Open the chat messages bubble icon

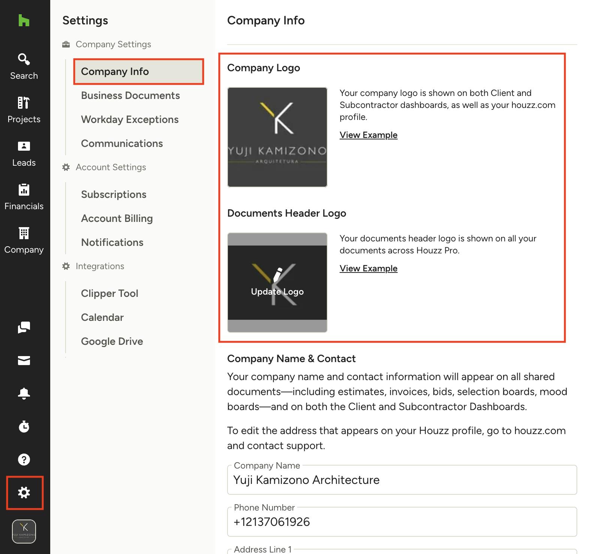pos(24,327)
